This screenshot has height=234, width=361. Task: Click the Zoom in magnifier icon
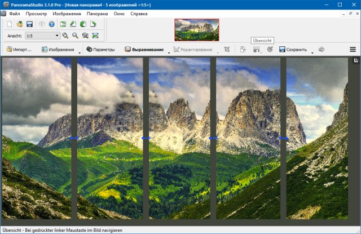[66, 36]
